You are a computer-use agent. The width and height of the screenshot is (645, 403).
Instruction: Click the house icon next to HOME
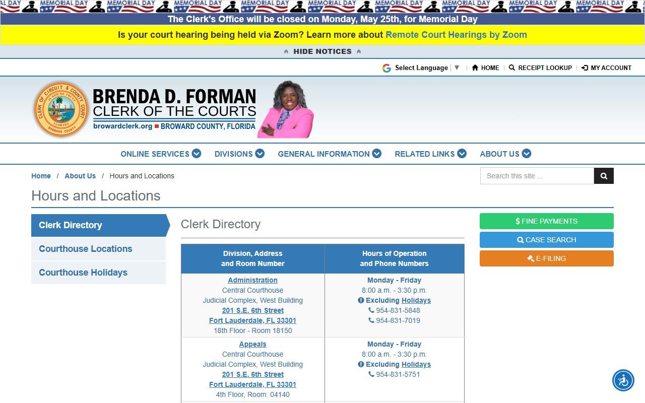click(475, 68)
